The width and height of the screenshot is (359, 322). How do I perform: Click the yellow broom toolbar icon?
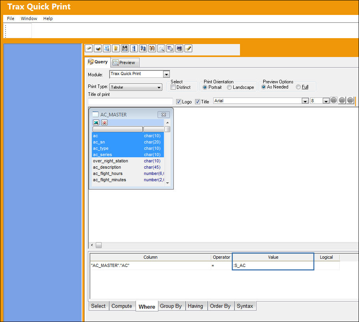click(188, 48)
